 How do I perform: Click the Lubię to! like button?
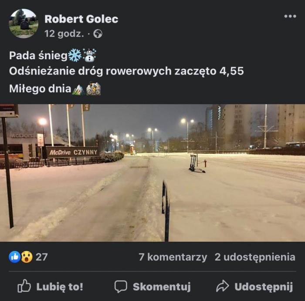click(x=51, y=286)
